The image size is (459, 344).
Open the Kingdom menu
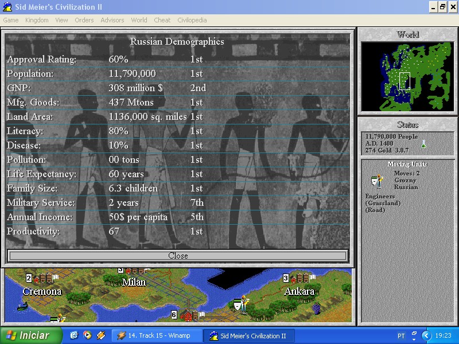point(37,20)
